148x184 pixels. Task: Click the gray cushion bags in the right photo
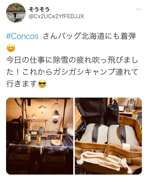[x=110, y=134]
